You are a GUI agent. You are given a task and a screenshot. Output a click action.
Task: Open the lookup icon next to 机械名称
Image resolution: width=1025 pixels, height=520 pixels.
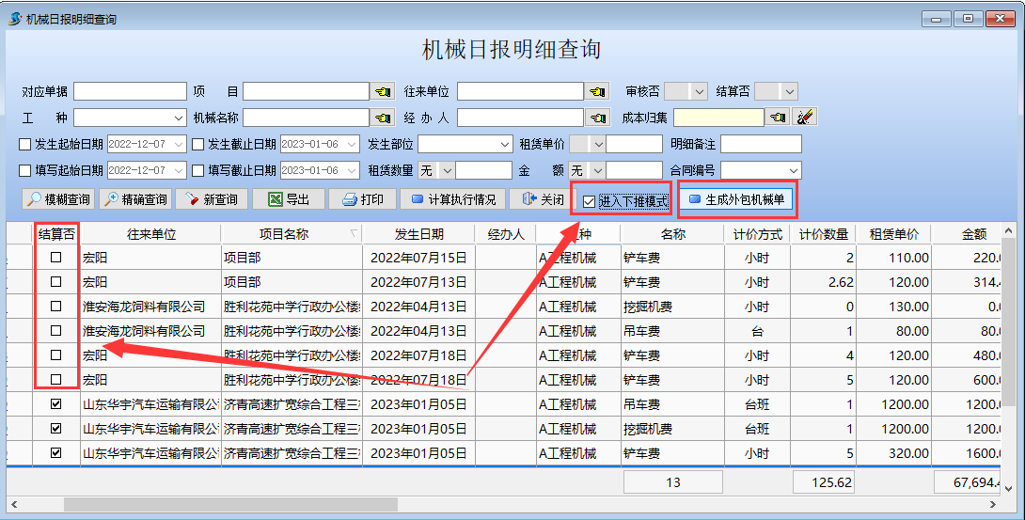[x=382, y=118]
